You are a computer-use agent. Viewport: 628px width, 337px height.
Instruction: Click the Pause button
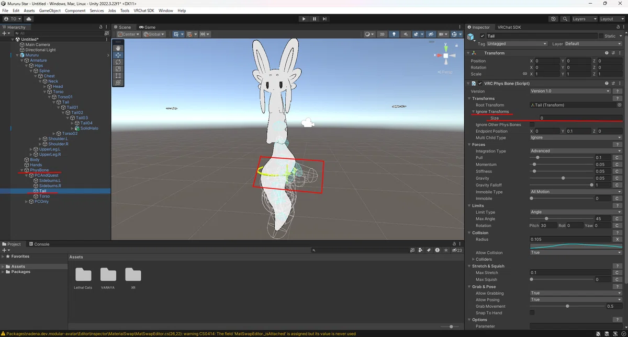315,19
